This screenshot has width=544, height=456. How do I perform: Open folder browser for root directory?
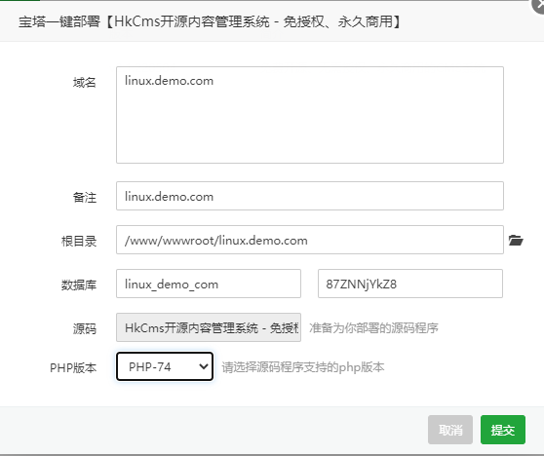click(x=516, y=240)
